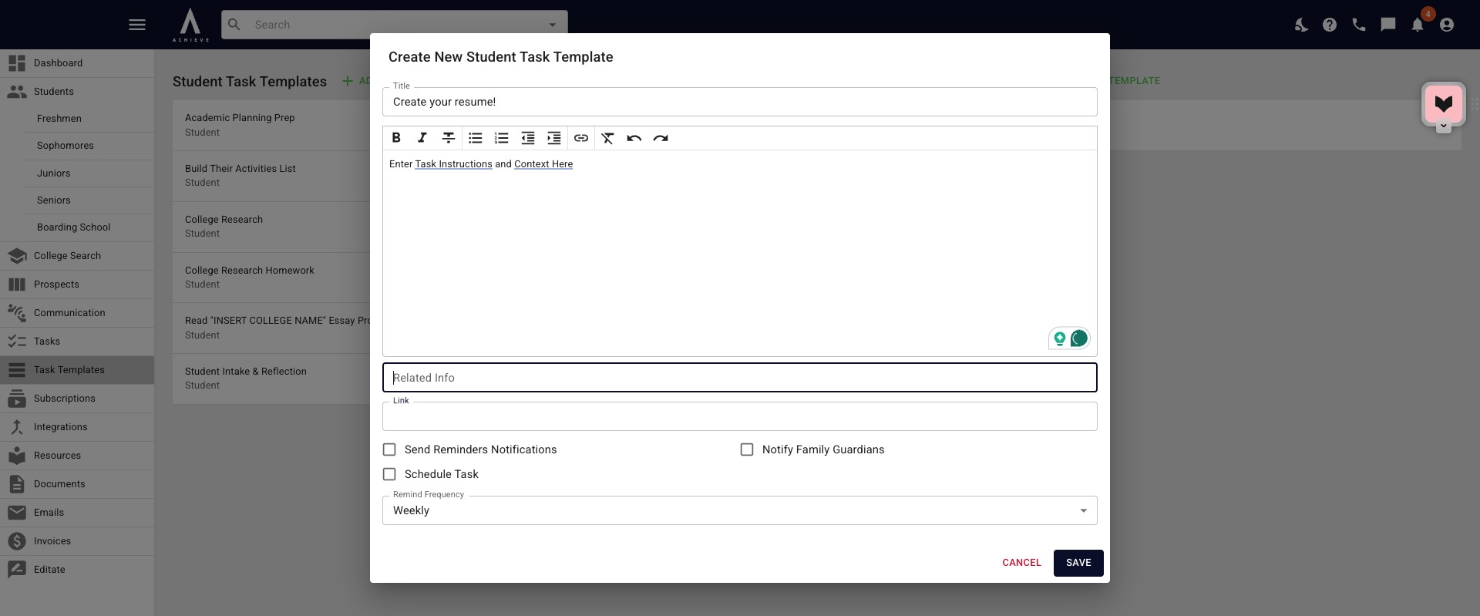The width and height of the screenshot is (1480, 616).
Task: Open Integrations in sidebar
Action: (77, 427)
